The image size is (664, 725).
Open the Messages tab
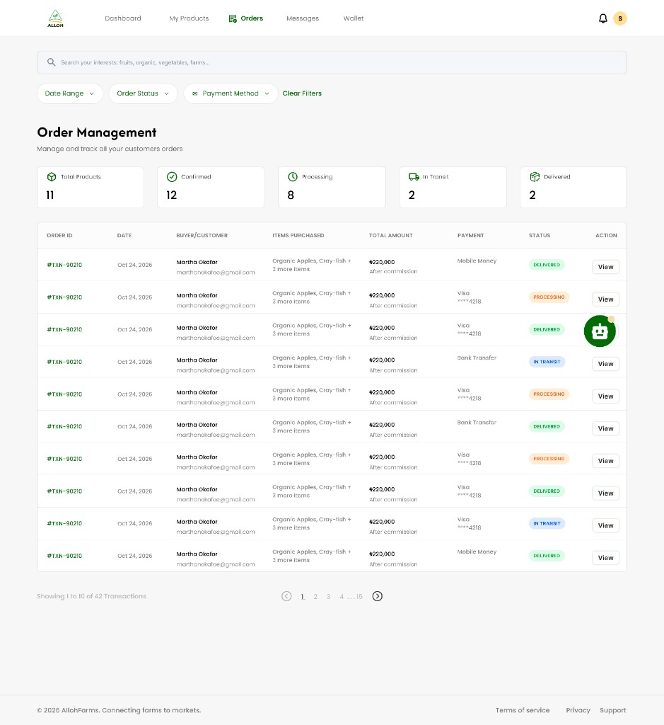[303, 18]
